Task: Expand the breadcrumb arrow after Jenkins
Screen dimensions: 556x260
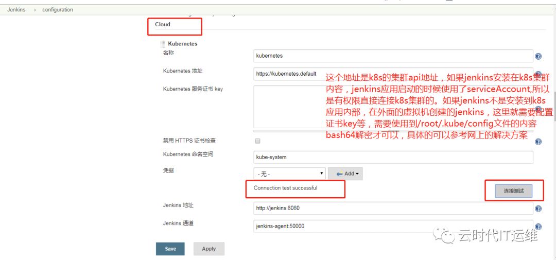Action: (35, 10)
